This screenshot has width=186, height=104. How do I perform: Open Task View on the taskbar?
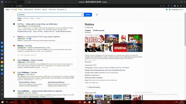click(x=7, y=102)
